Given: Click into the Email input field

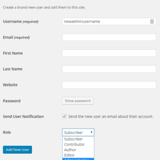Looking at the screenshot, I should pos(109,37).
